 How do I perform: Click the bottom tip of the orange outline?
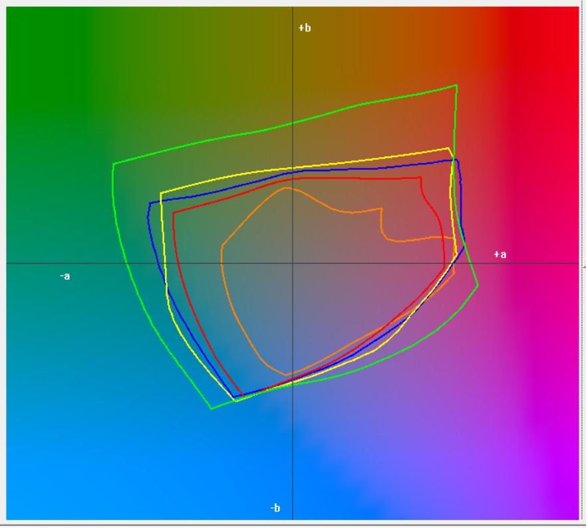(286, 375)
